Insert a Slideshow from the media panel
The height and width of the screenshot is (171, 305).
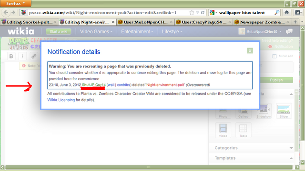coord(264,111)
